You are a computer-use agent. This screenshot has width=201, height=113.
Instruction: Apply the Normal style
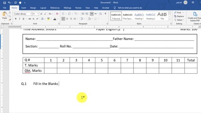116,16
